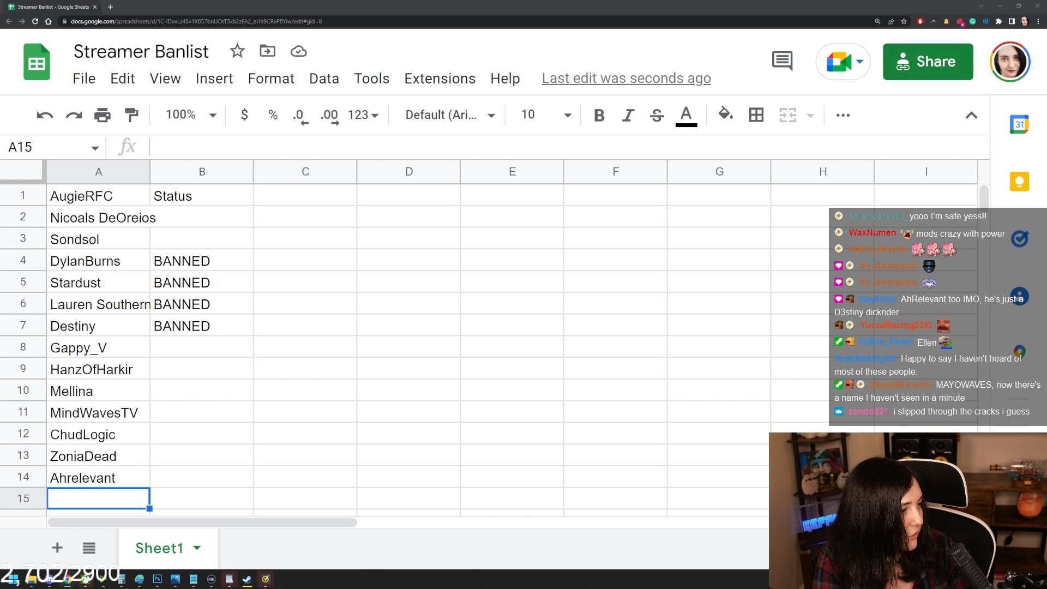The width and height of the screenshot is (1047, 589).
Task: Open the Sheet1 tab options arrow
Action: click(197, 548)
